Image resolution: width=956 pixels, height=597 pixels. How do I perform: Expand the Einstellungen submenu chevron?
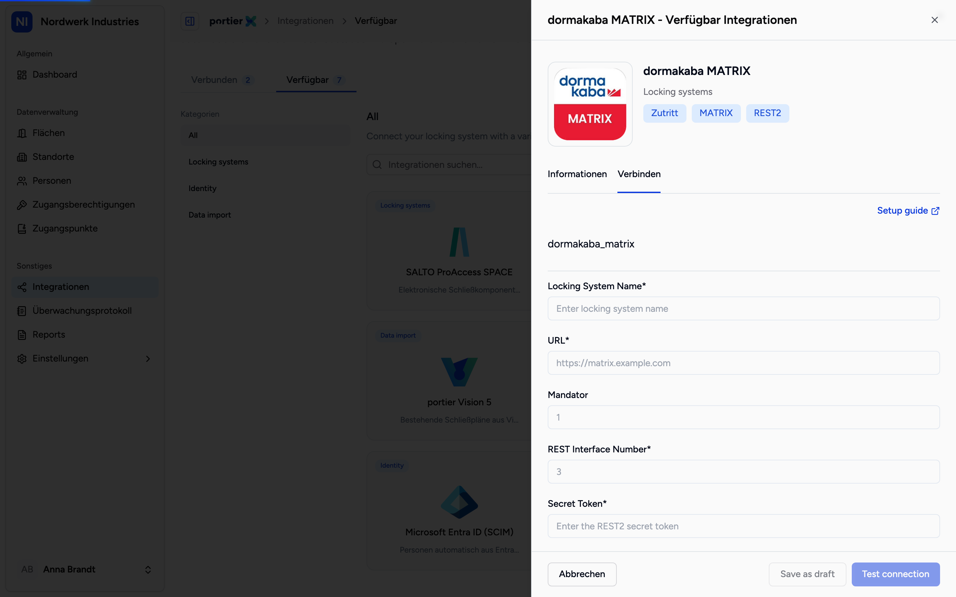148,359
